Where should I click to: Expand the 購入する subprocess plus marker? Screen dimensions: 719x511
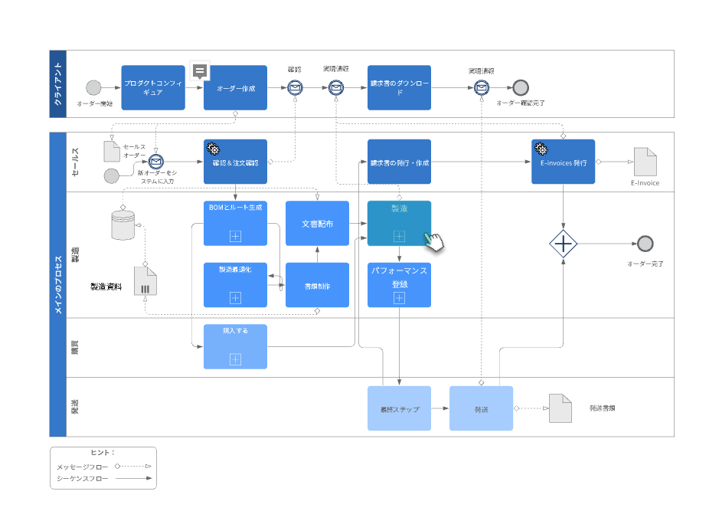point(235,359)
